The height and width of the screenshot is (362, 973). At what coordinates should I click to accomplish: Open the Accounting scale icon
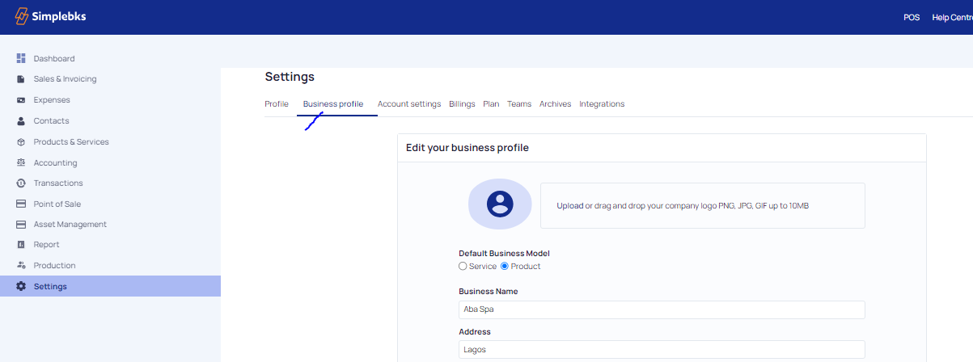[21, 163]
